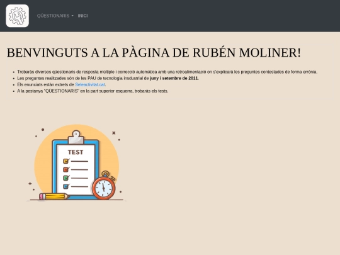Click the line starting 'A la pestanya'

pos(93,91)
